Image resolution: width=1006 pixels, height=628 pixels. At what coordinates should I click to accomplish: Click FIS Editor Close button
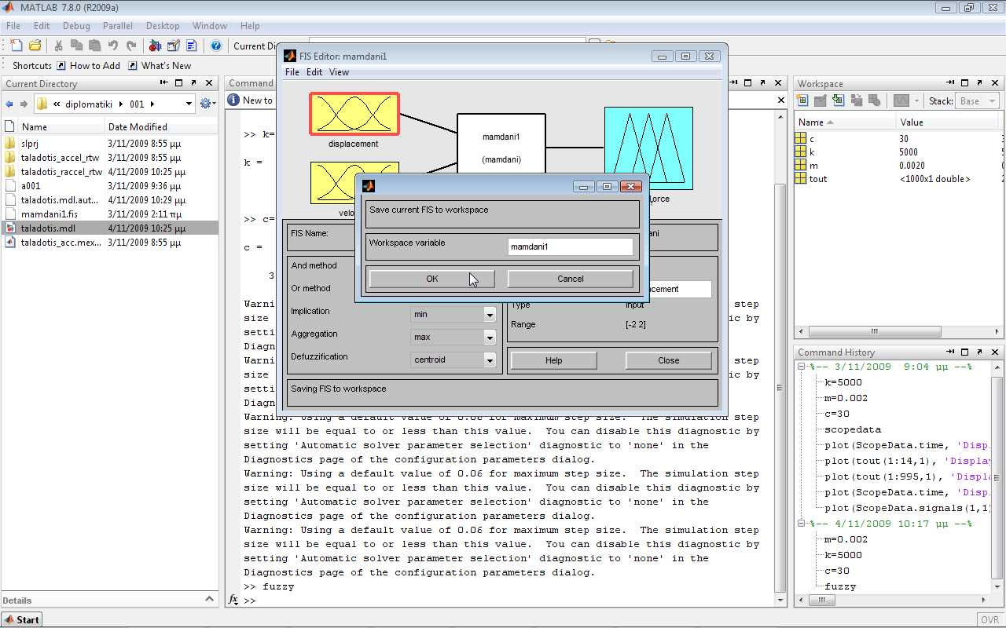(669, 360)
